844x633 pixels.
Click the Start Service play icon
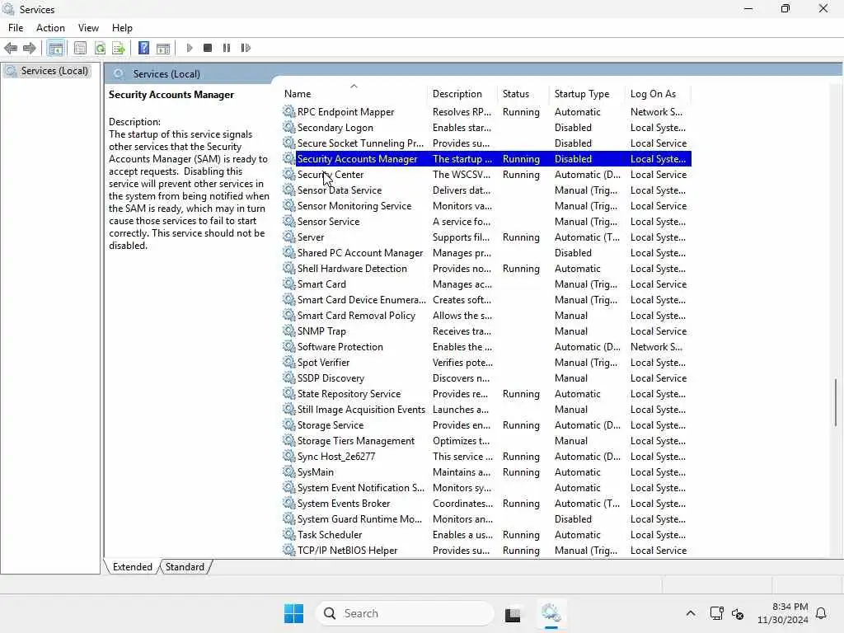(189, 48)
